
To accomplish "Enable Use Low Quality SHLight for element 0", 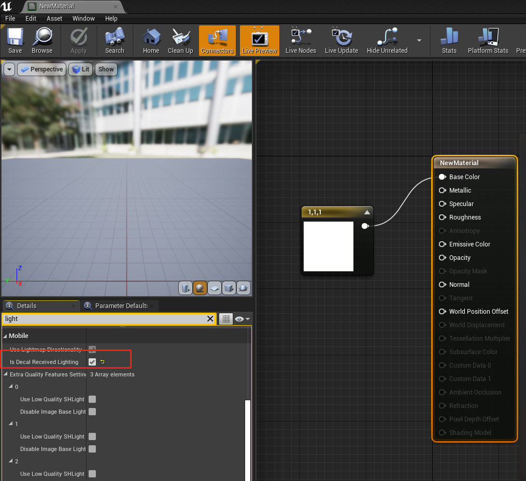I will [92, 399].
